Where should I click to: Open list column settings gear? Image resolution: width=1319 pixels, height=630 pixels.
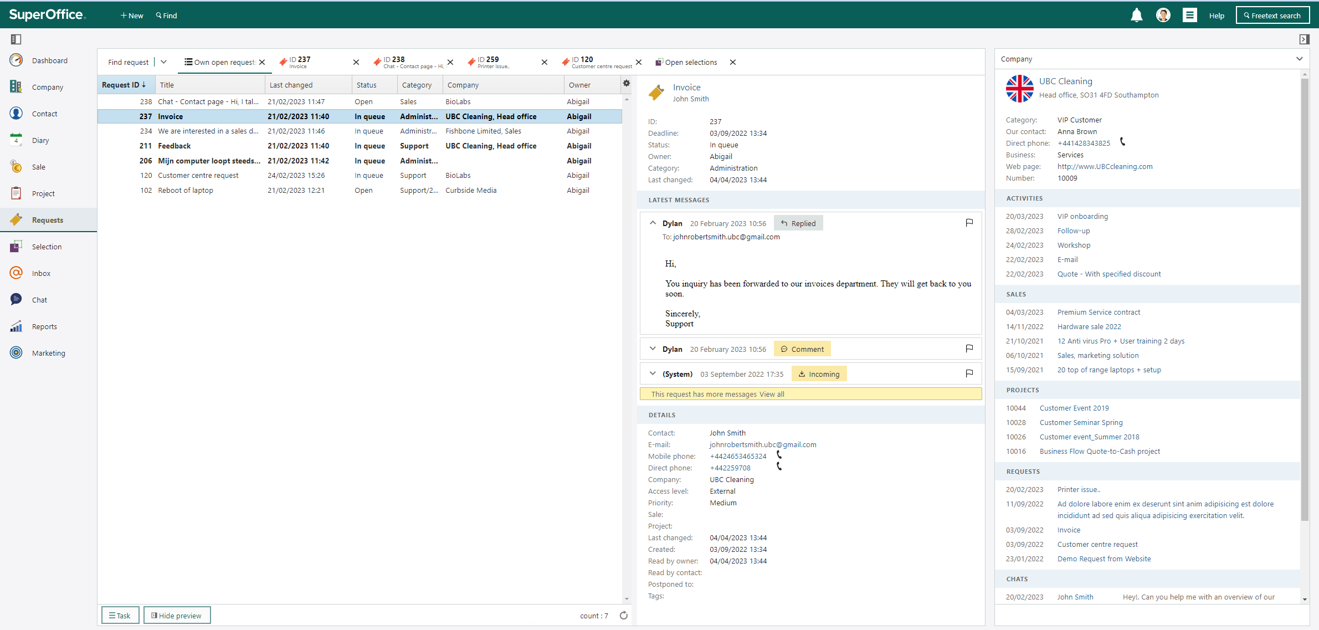[627, 84]
